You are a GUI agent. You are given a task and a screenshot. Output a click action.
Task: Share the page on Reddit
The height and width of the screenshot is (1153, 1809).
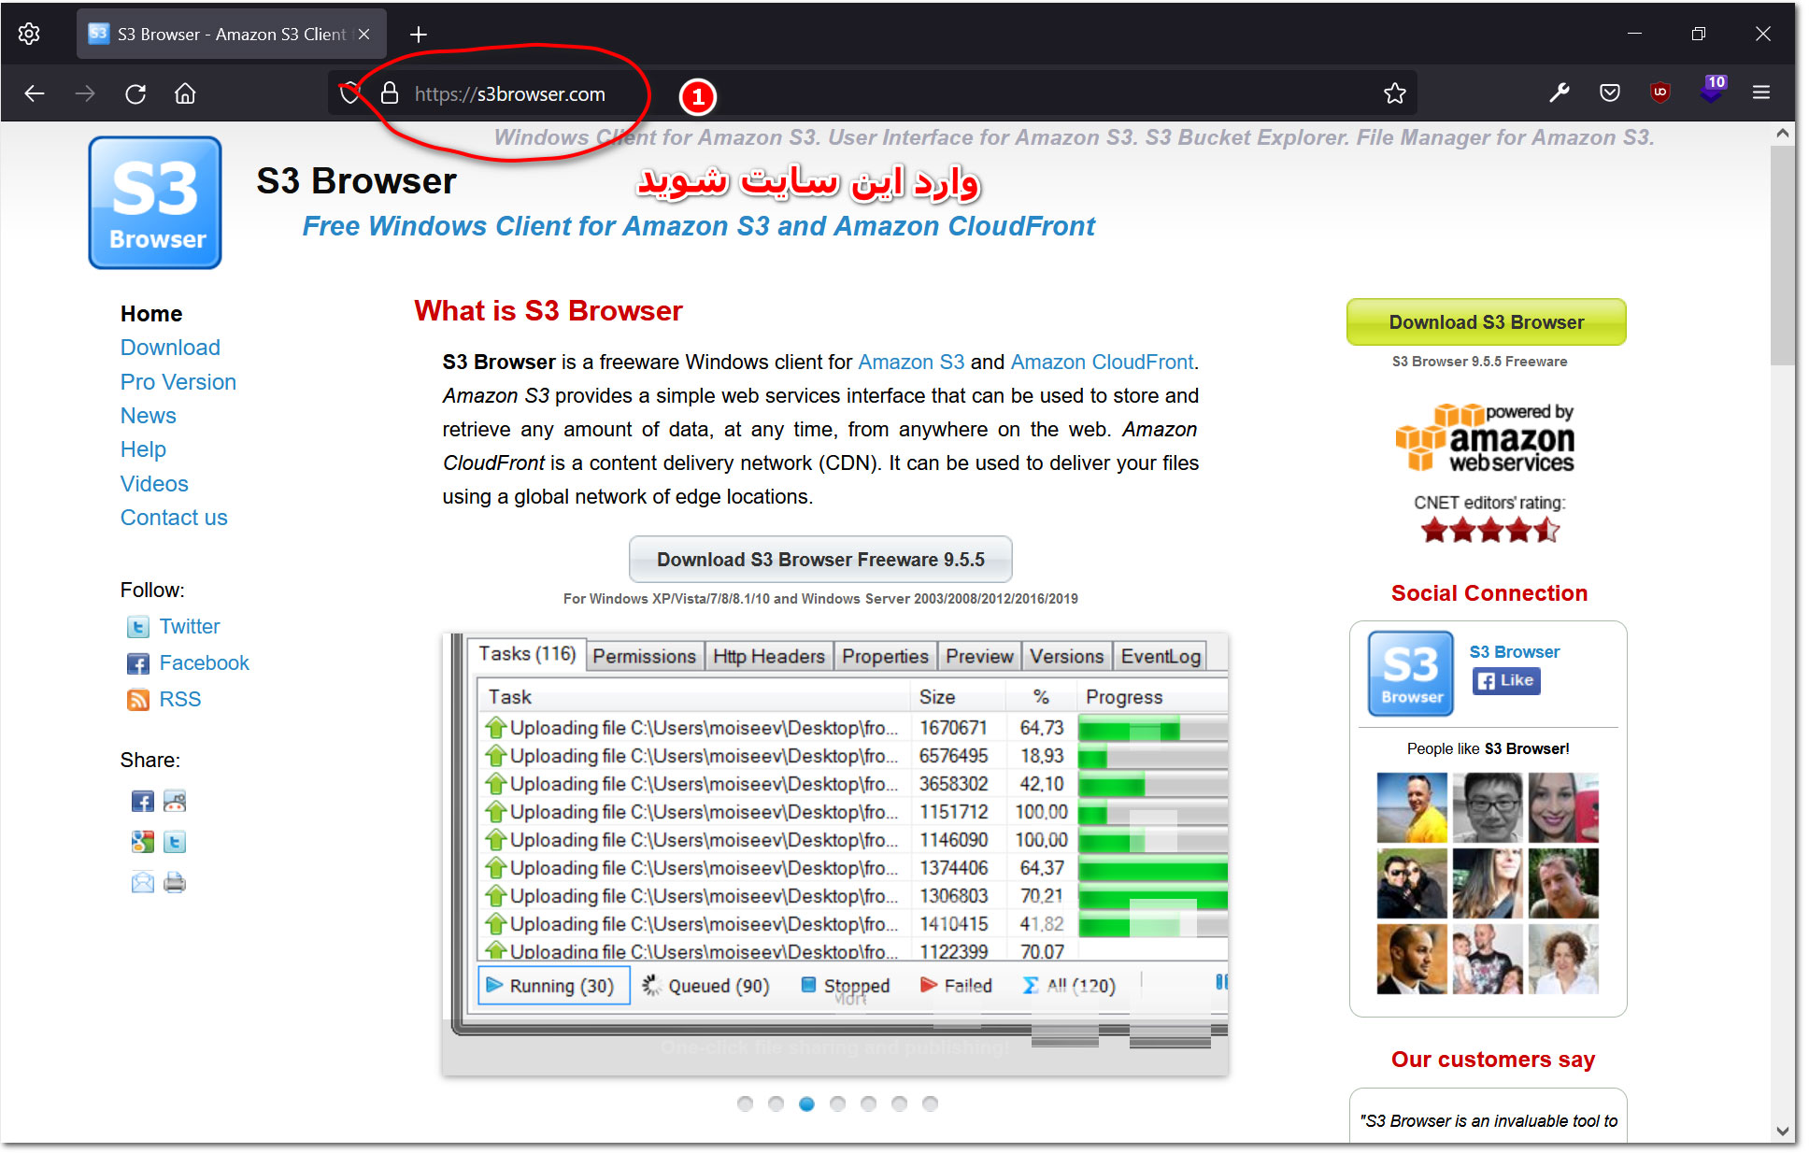click(x=176, y=801)
